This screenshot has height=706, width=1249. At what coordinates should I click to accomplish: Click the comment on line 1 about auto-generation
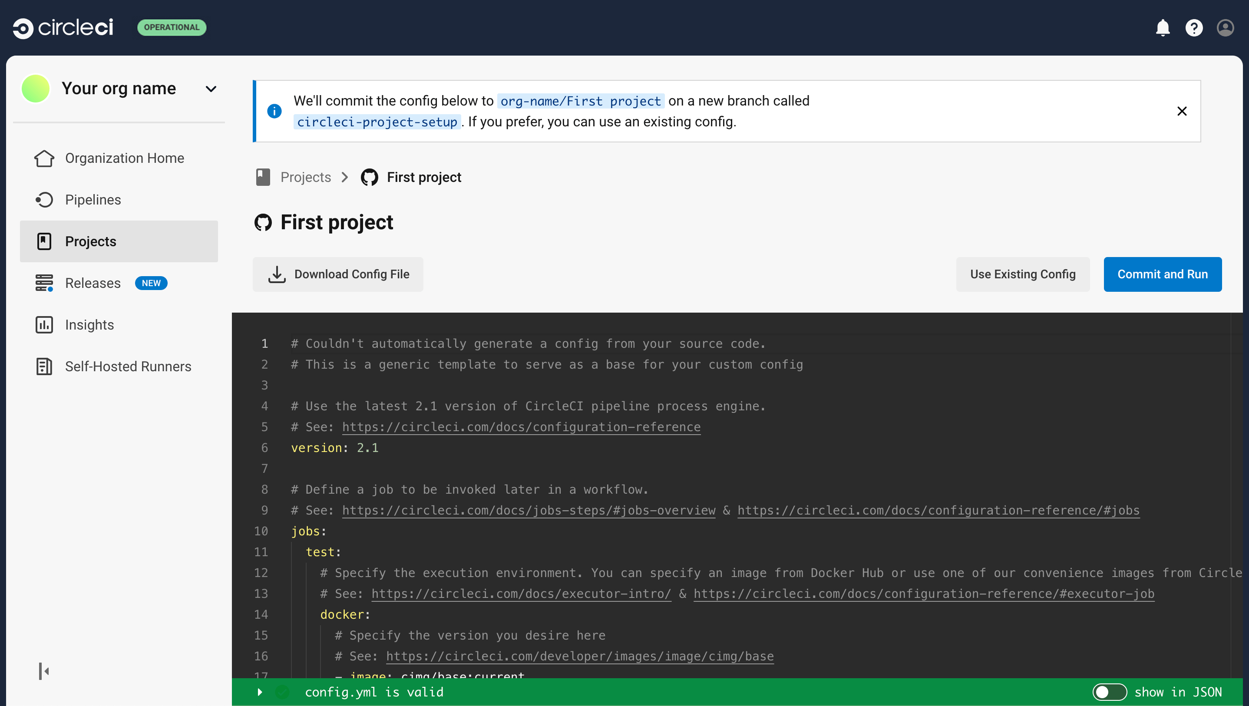pyautogui.click(x=528, y=344)
